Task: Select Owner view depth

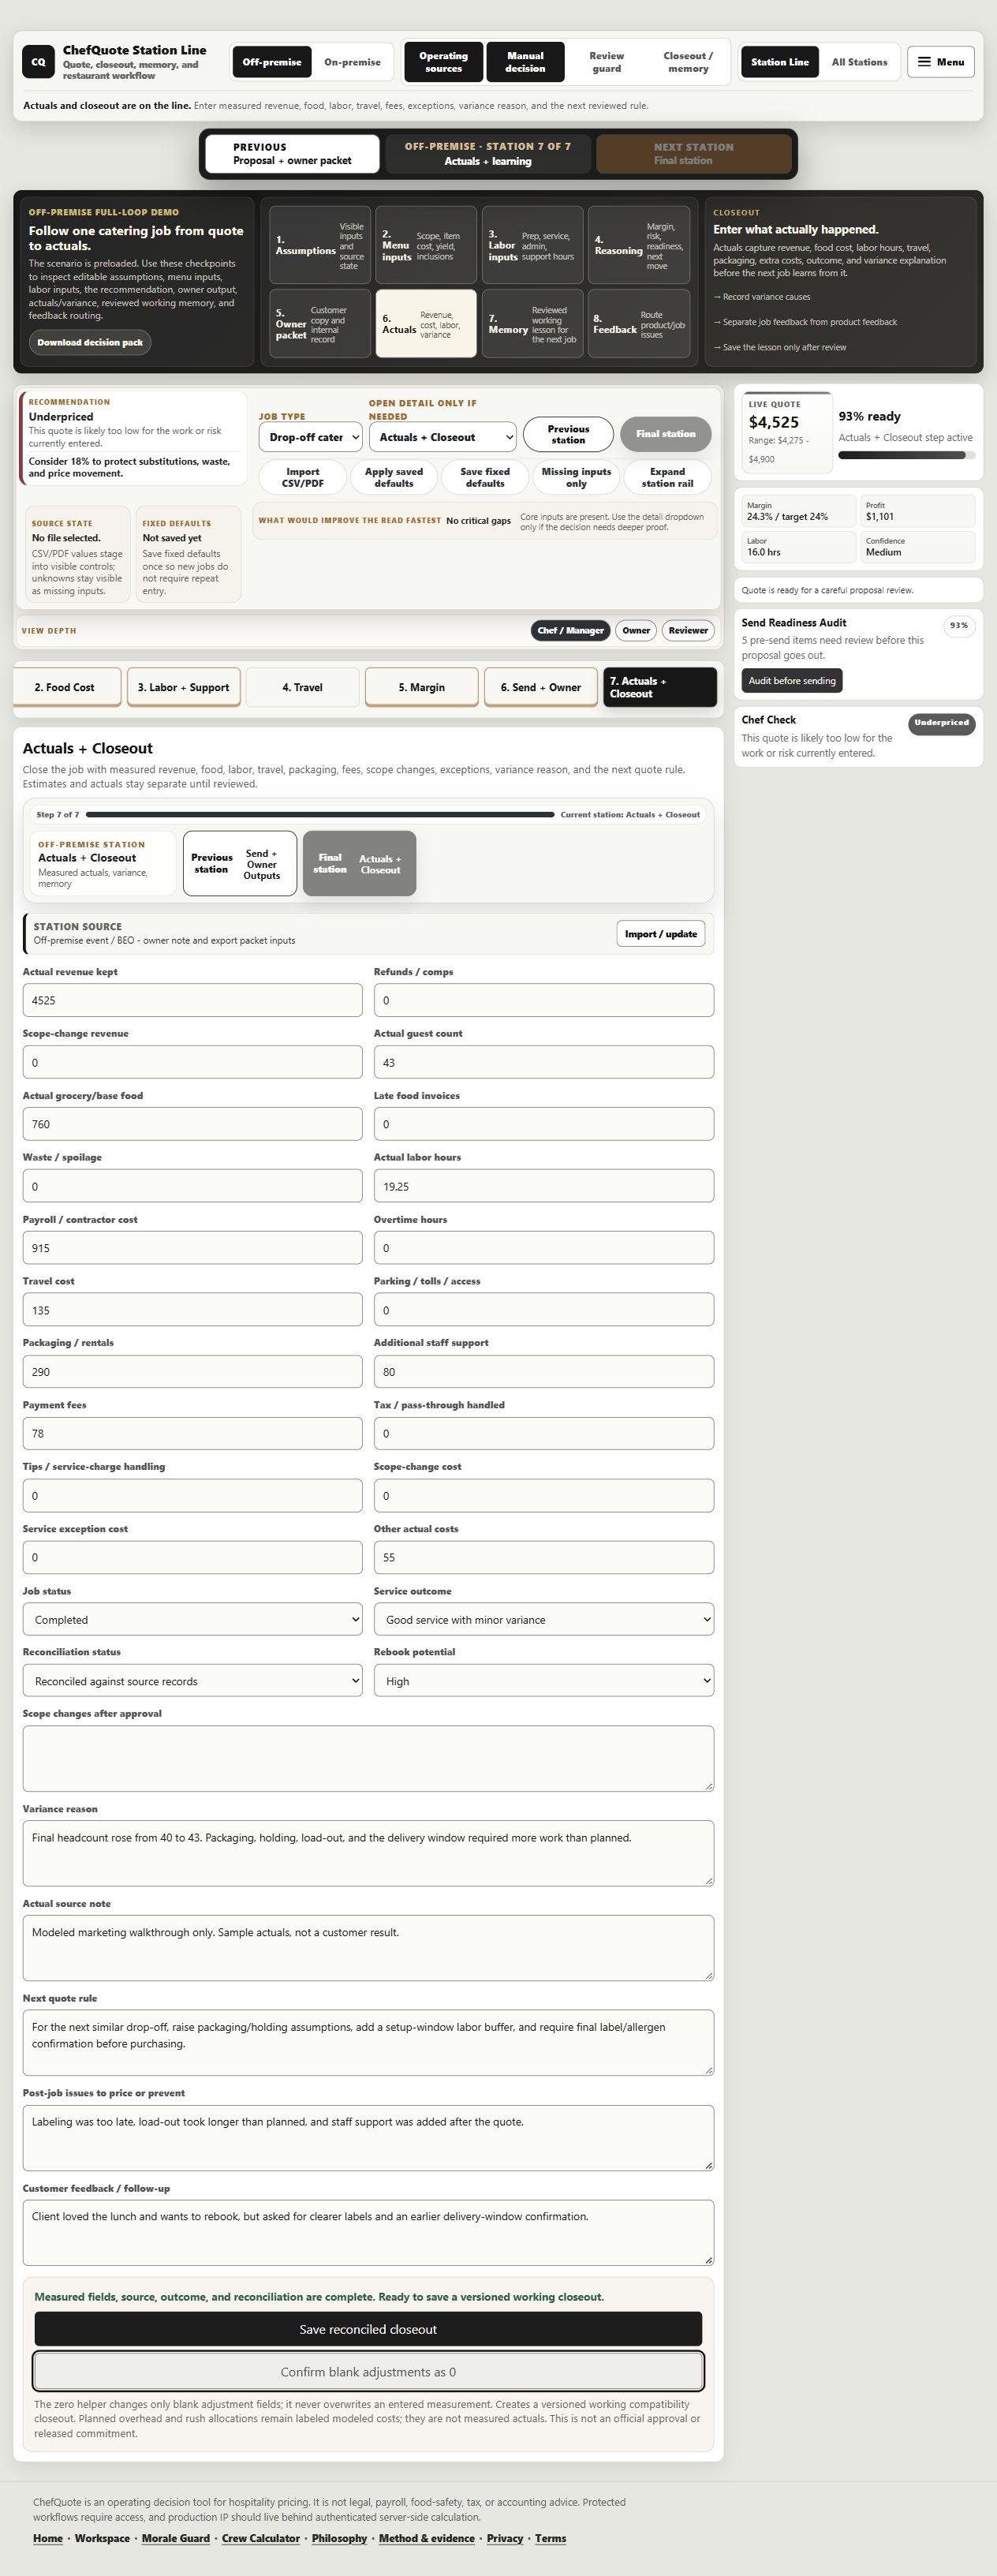Action: (x=636, y=630)
